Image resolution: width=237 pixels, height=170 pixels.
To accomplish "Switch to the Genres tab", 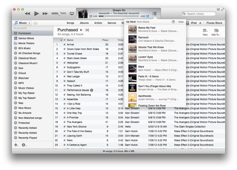I will (112, 23).
